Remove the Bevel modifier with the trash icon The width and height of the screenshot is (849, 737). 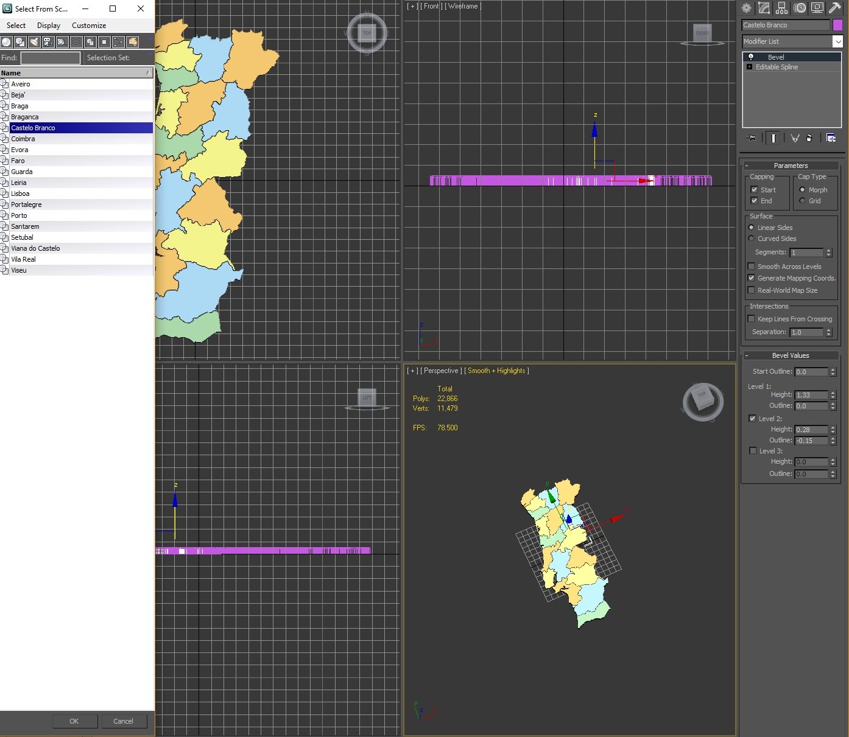(809, 138)
